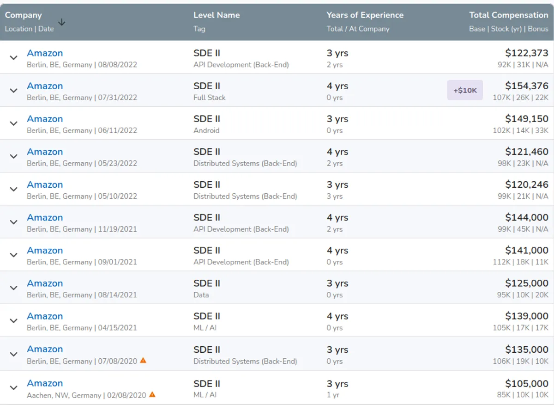Screen dimensions: 554x405
Task: Expand the Aachen ML / AI row
Action: click(14, 388)
